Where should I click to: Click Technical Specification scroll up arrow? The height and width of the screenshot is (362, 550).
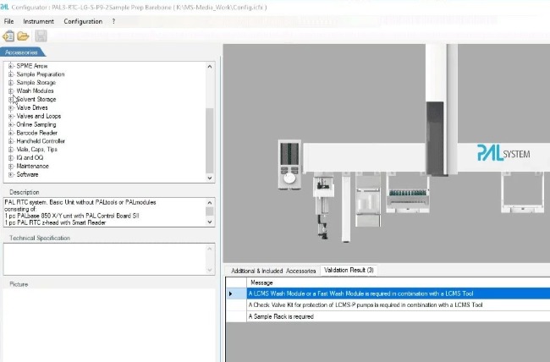[210, 249]
